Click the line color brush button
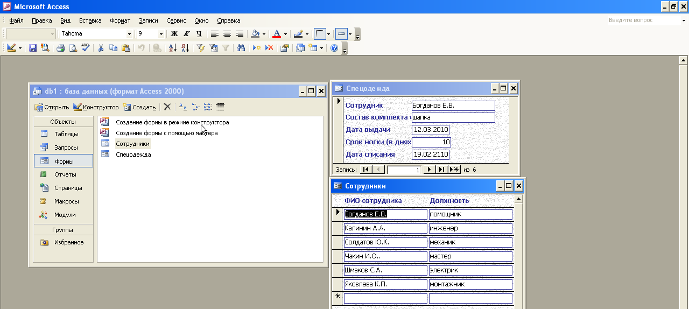 pyautogui.click(x=298, y=33)
